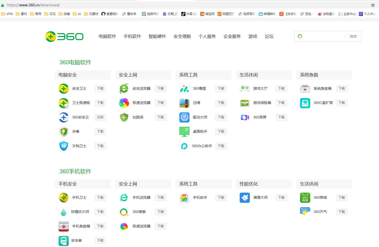Screen dimensions: 379x247
Task: Click the 安全卫士 app icon
Action: tap(64, 88)
